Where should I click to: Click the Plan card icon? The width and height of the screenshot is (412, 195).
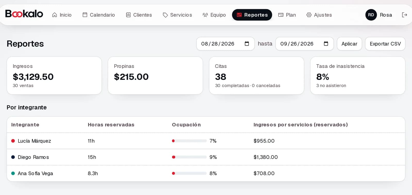[281, 15]
